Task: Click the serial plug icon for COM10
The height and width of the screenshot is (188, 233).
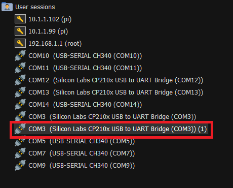Action: (20, 55)
